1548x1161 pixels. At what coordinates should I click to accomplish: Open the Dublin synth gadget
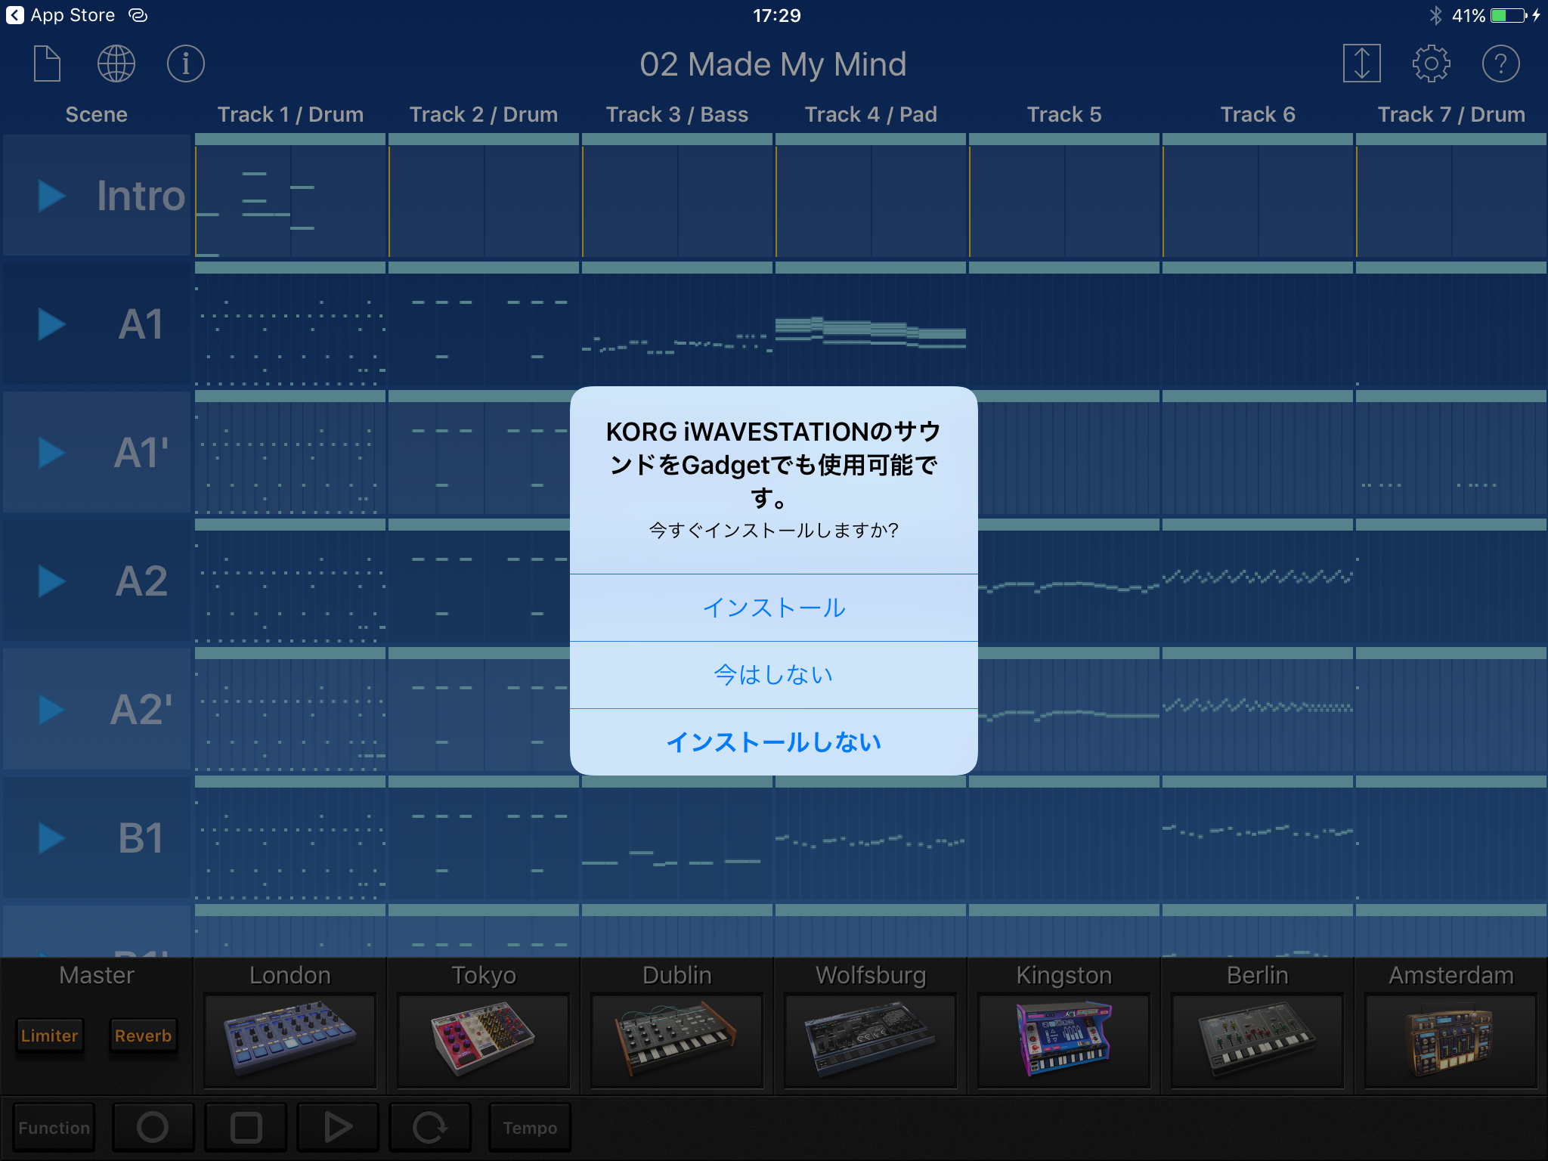pyautogui.click(x=677, y=1040)
